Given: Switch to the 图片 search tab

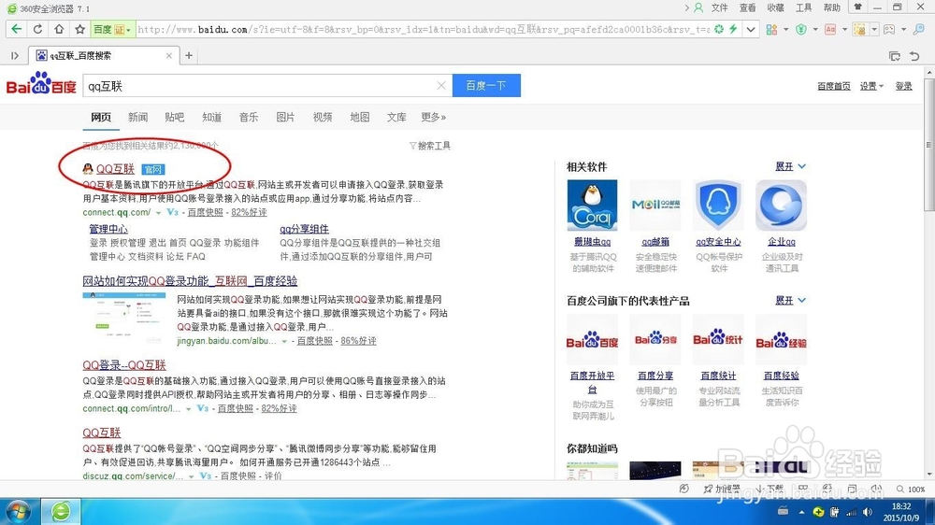Looking at the screenshot, I should click(x=285, y=117).
